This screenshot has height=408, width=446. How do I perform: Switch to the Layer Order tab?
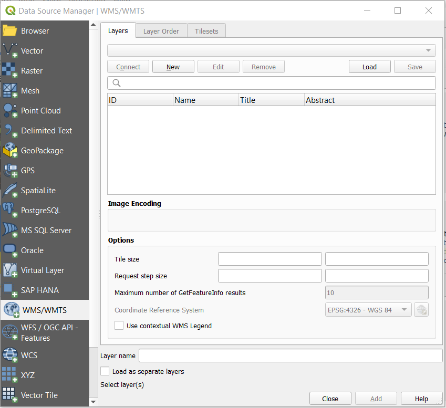point(161,31)
